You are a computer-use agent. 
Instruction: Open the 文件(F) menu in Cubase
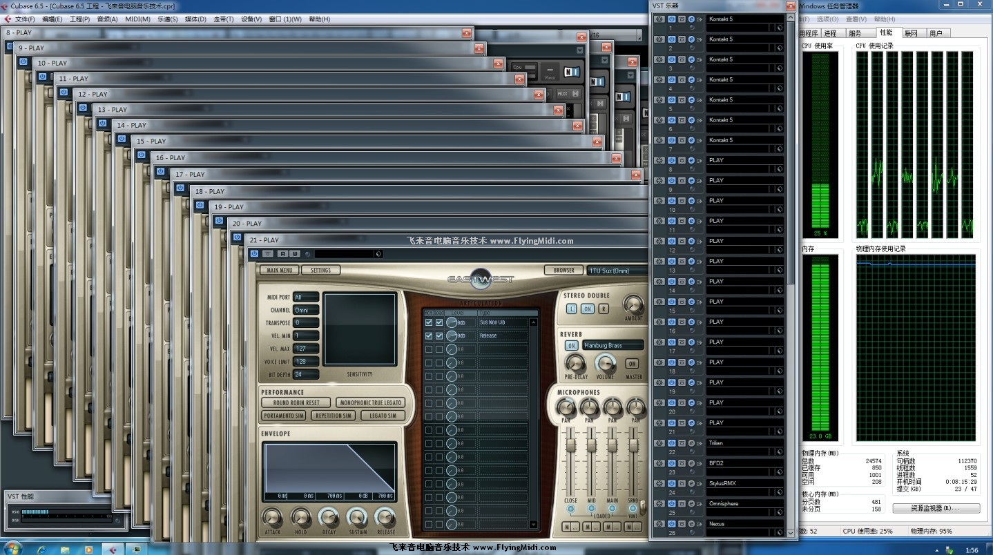coord(25,19)
